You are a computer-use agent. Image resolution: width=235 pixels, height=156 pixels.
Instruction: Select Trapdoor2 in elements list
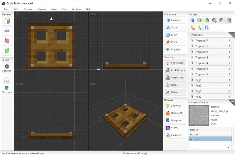pos(210,52)
